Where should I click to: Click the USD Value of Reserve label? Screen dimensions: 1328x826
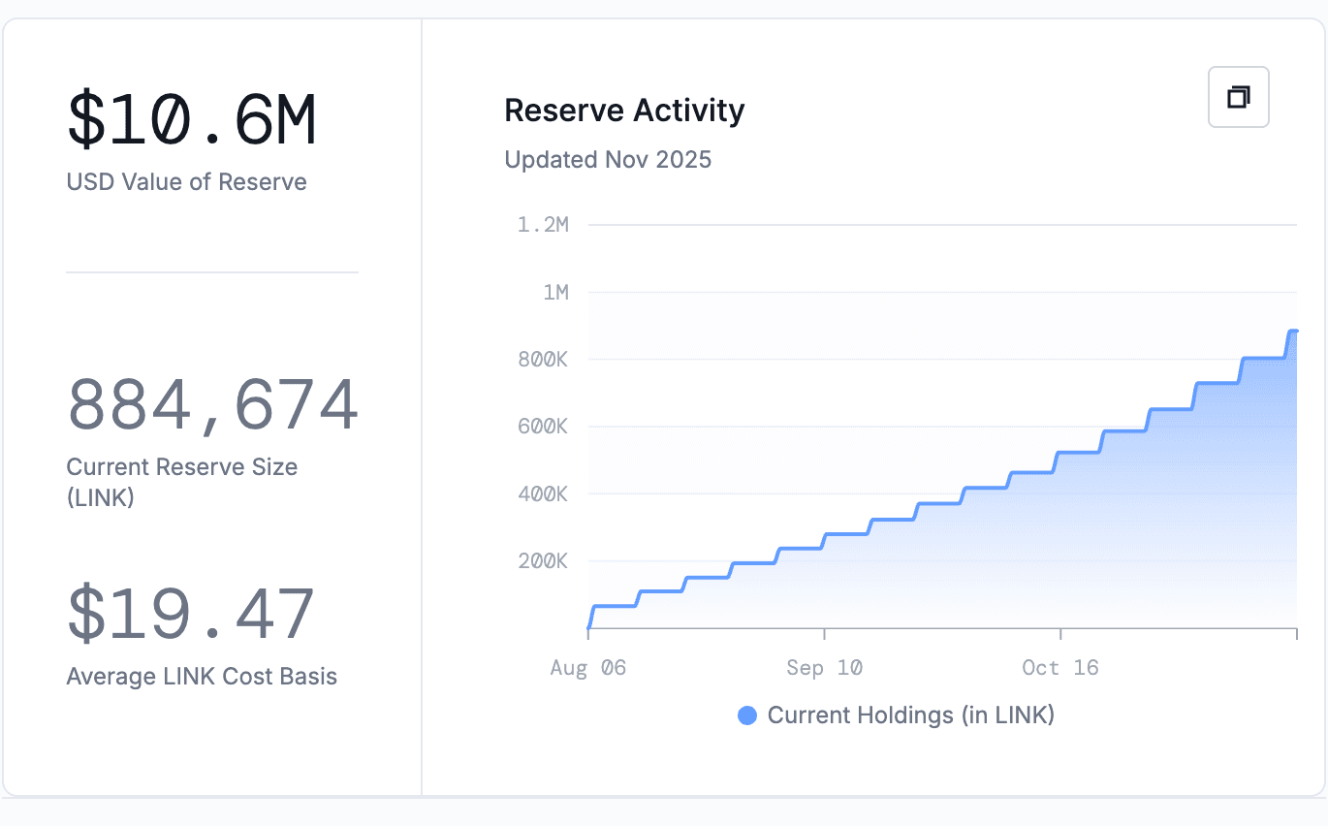(186, 181)
